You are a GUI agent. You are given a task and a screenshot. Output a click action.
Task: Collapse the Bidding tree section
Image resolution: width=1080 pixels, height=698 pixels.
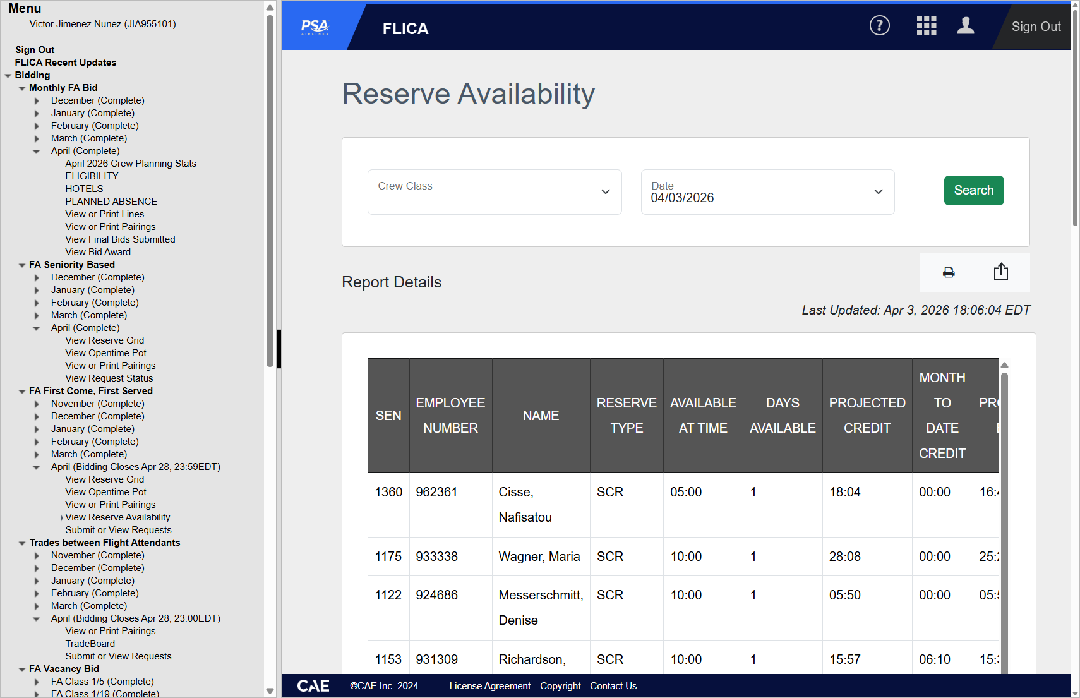tap(8, 76)
